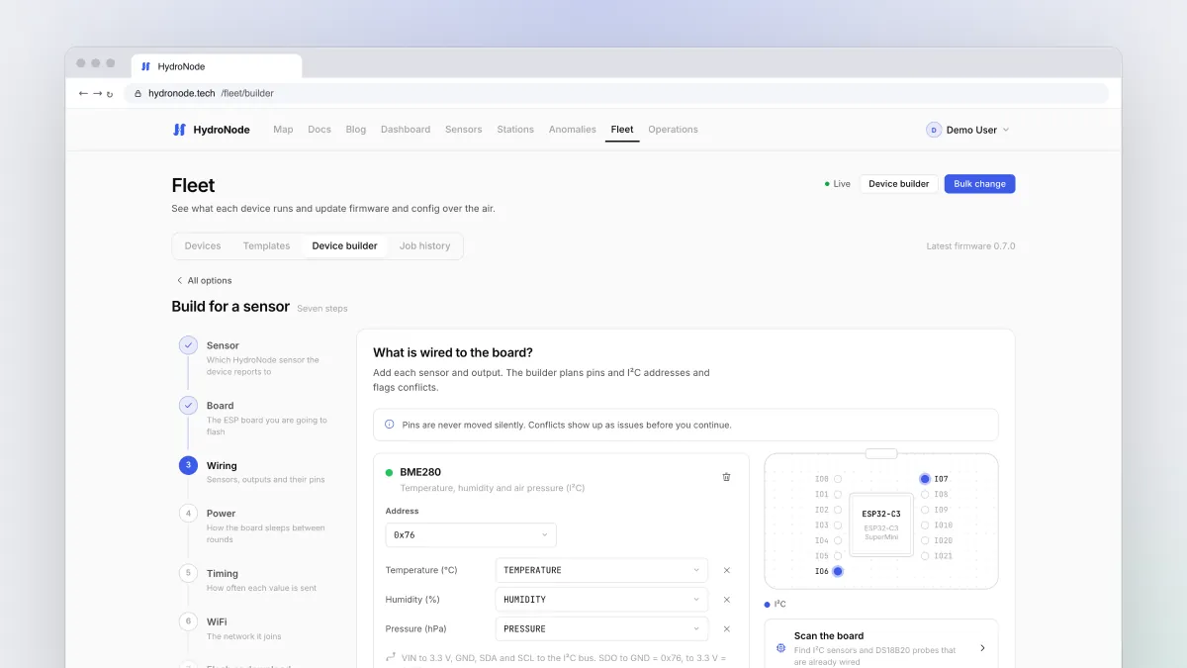Viewport: 1187px width, 668px height.
Task: Click the lock icon in address bar
Action: (x=137, y=93)
